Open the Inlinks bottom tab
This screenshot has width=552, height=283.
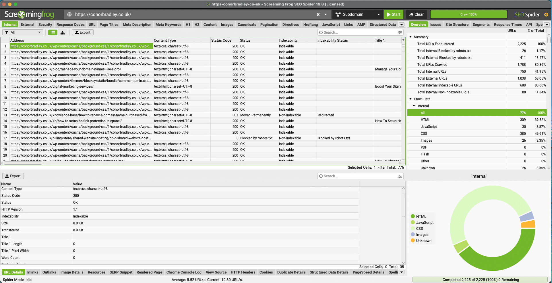point(33,272)
